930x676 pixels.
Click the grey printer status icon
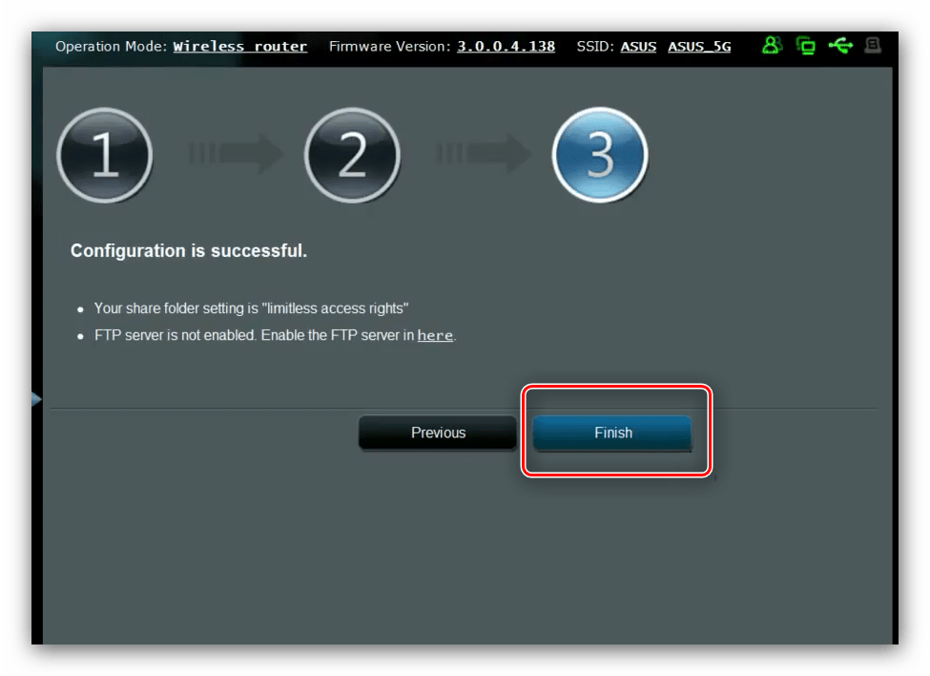(873, 45)
